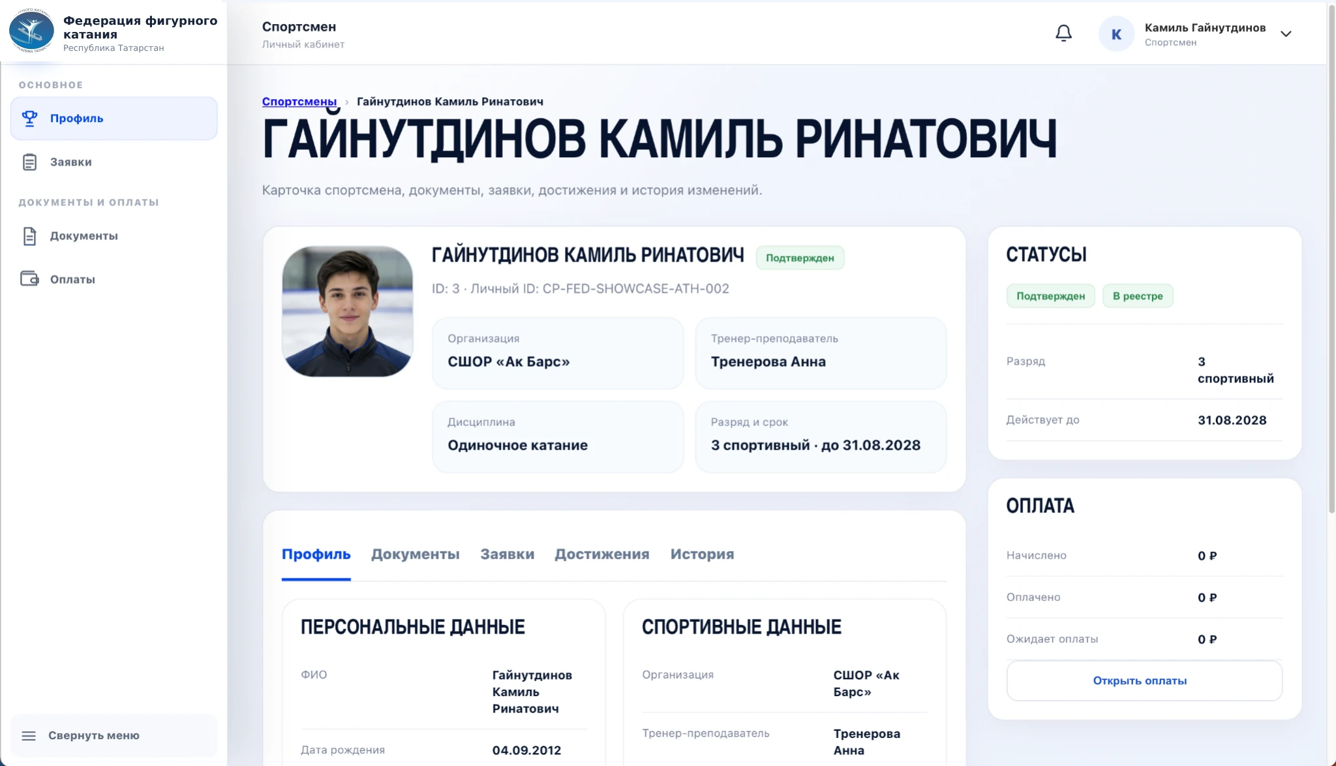Screen dimensions: 1336x766
Task: Click the hamburger icon in Свернуть меню
Action: [29, 735]
